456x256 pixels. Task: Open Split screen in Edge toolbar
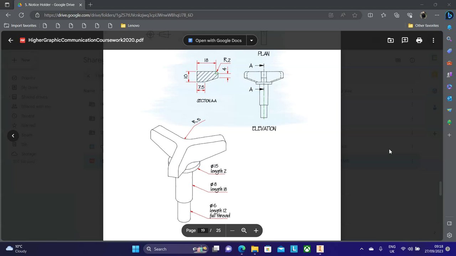(x=370, y=15)
